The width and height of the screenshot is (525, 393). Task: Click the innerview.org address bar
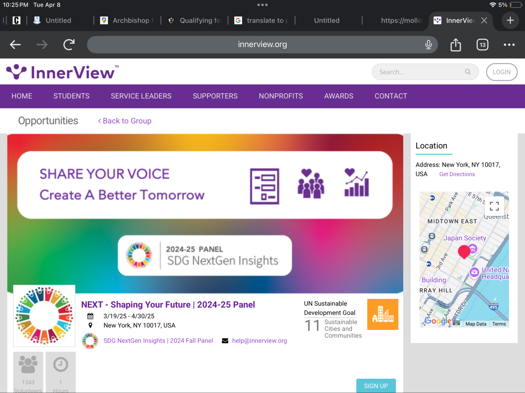coord(262,44)
